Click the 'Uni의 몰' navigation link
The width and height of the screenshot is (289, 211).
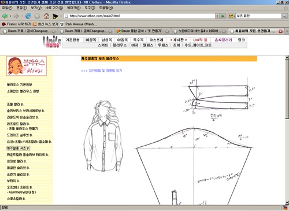pos(200,40)
